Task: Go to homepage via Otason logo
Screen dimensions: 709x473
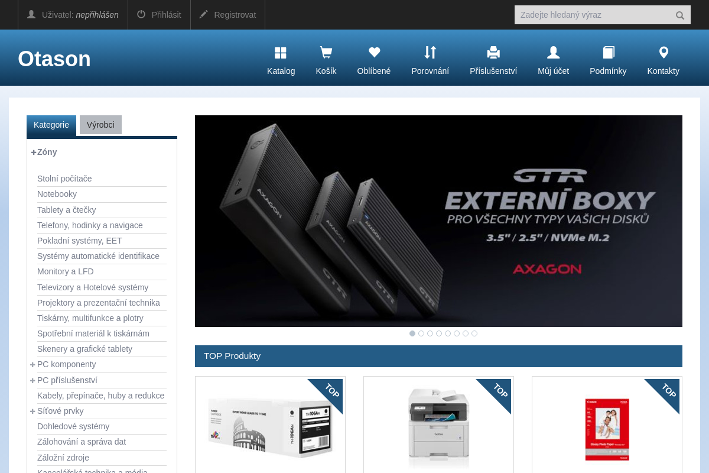Action: [x=54, y=59]
